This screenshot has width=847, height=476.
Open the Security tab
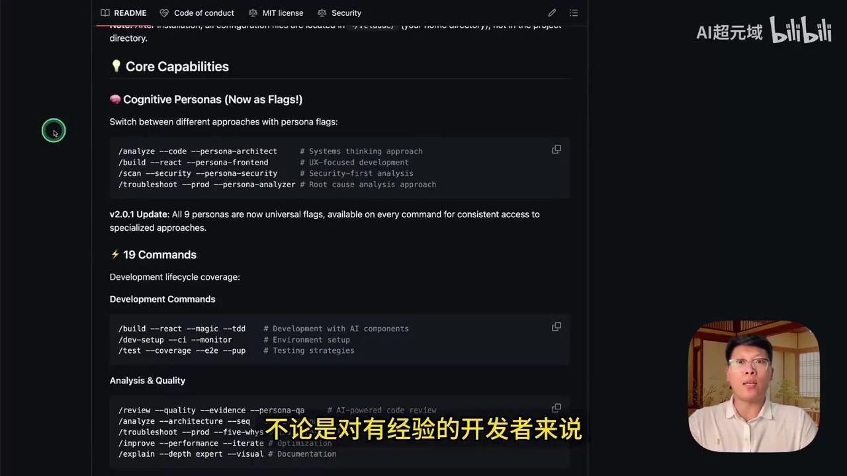346,13
